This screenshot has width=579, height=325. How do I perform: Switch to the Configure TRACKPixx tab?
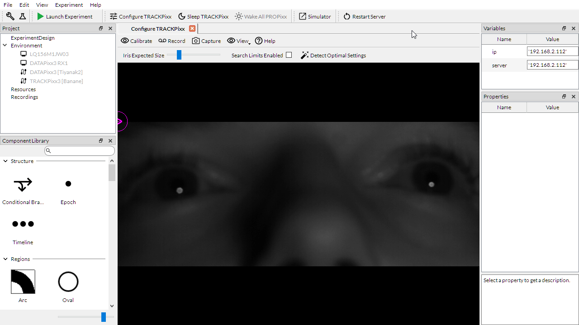[x=157, y=28]
